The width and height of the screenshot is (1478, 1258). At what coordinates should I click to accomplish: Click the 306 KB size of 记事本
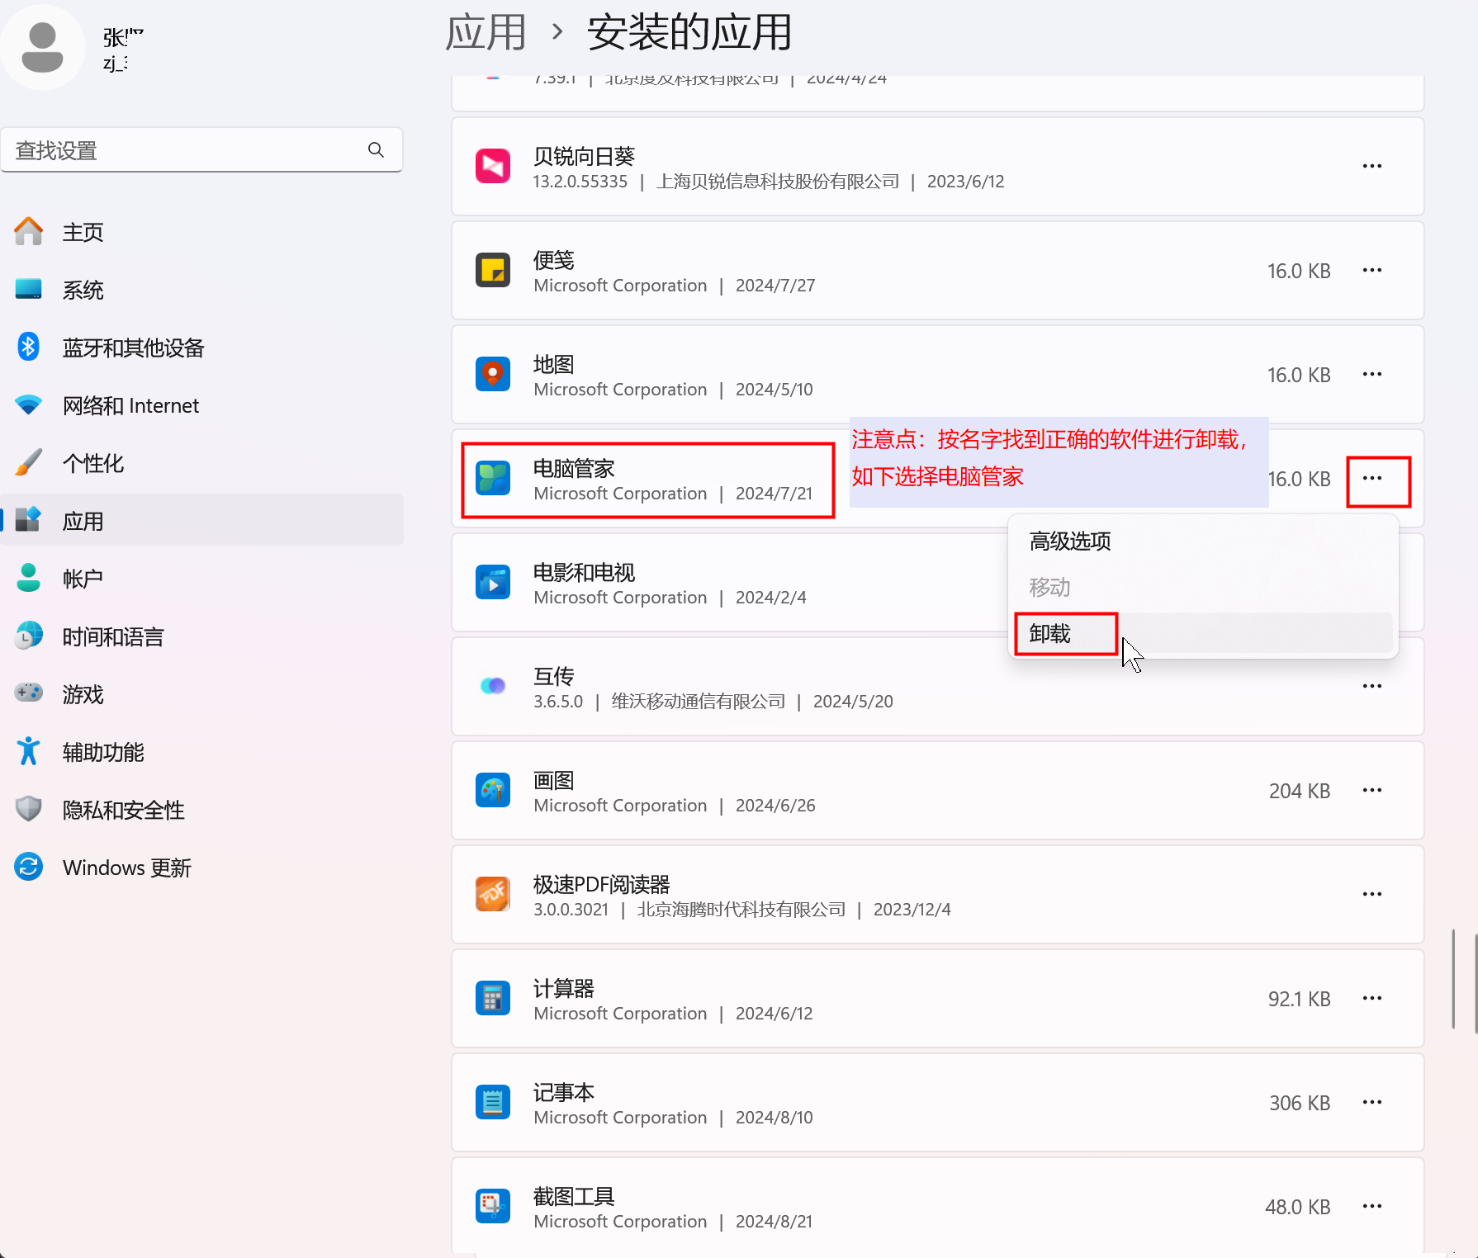point(1300,1103)
